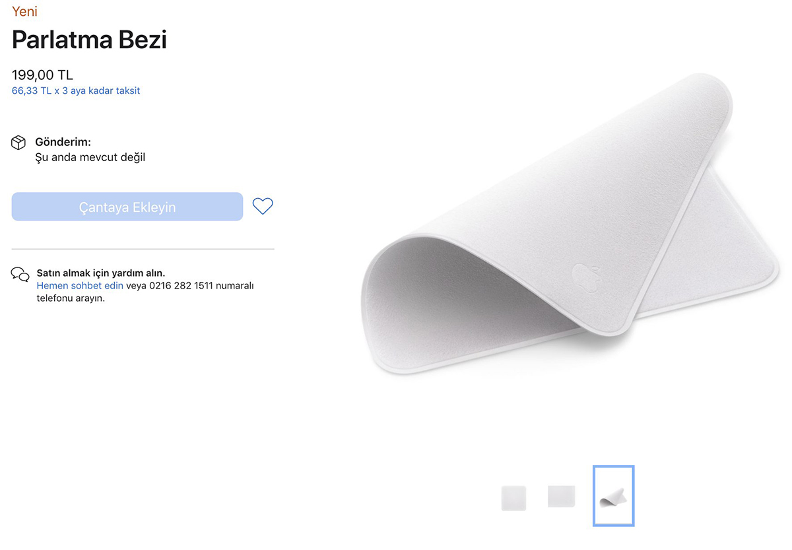Click the heart icon to favorite Parlatma Bezi
Viewport: 792px width, 550px height.
263,206
